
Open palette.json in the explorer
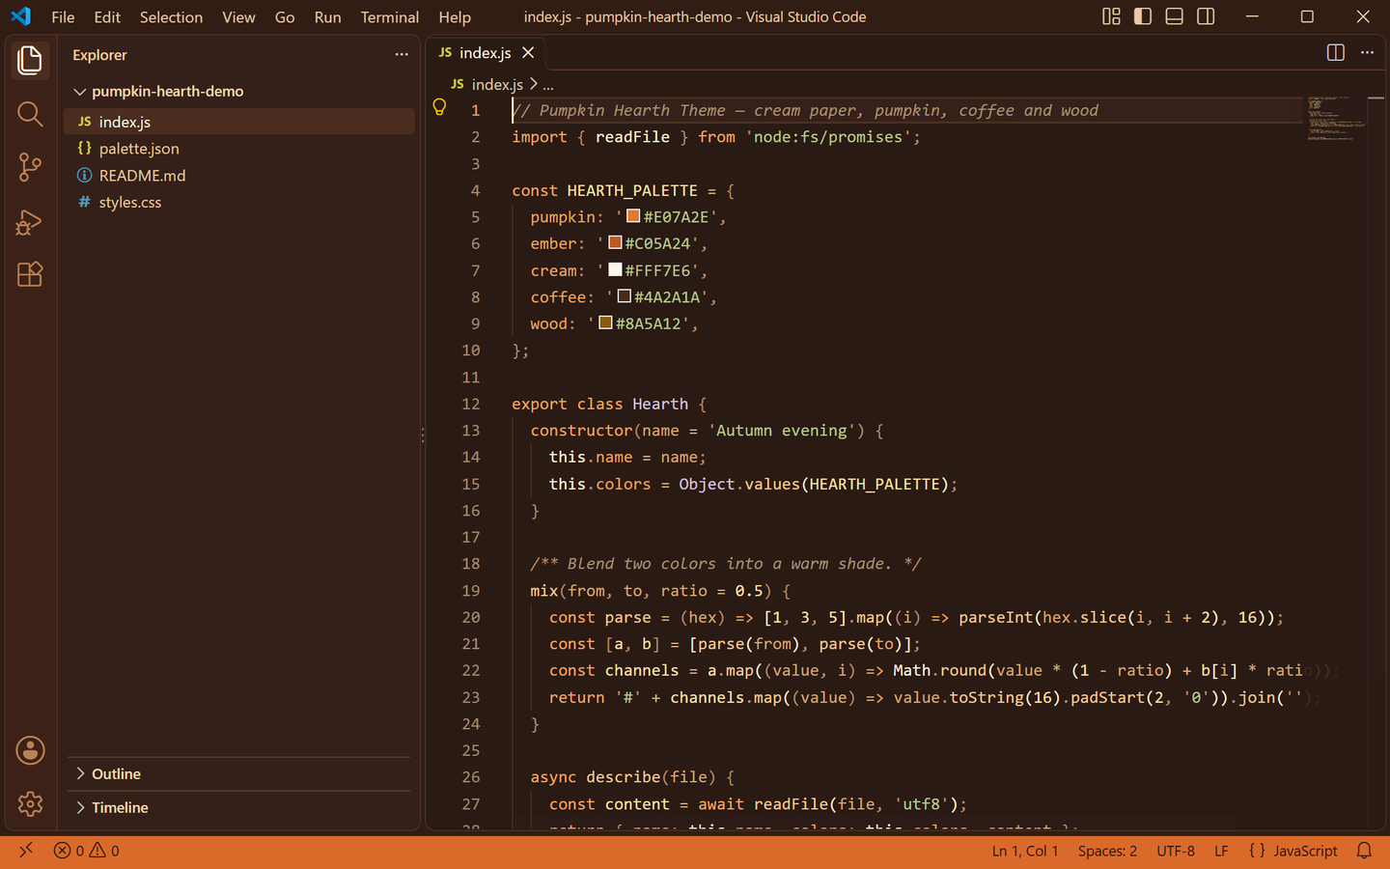coord(239,149)
